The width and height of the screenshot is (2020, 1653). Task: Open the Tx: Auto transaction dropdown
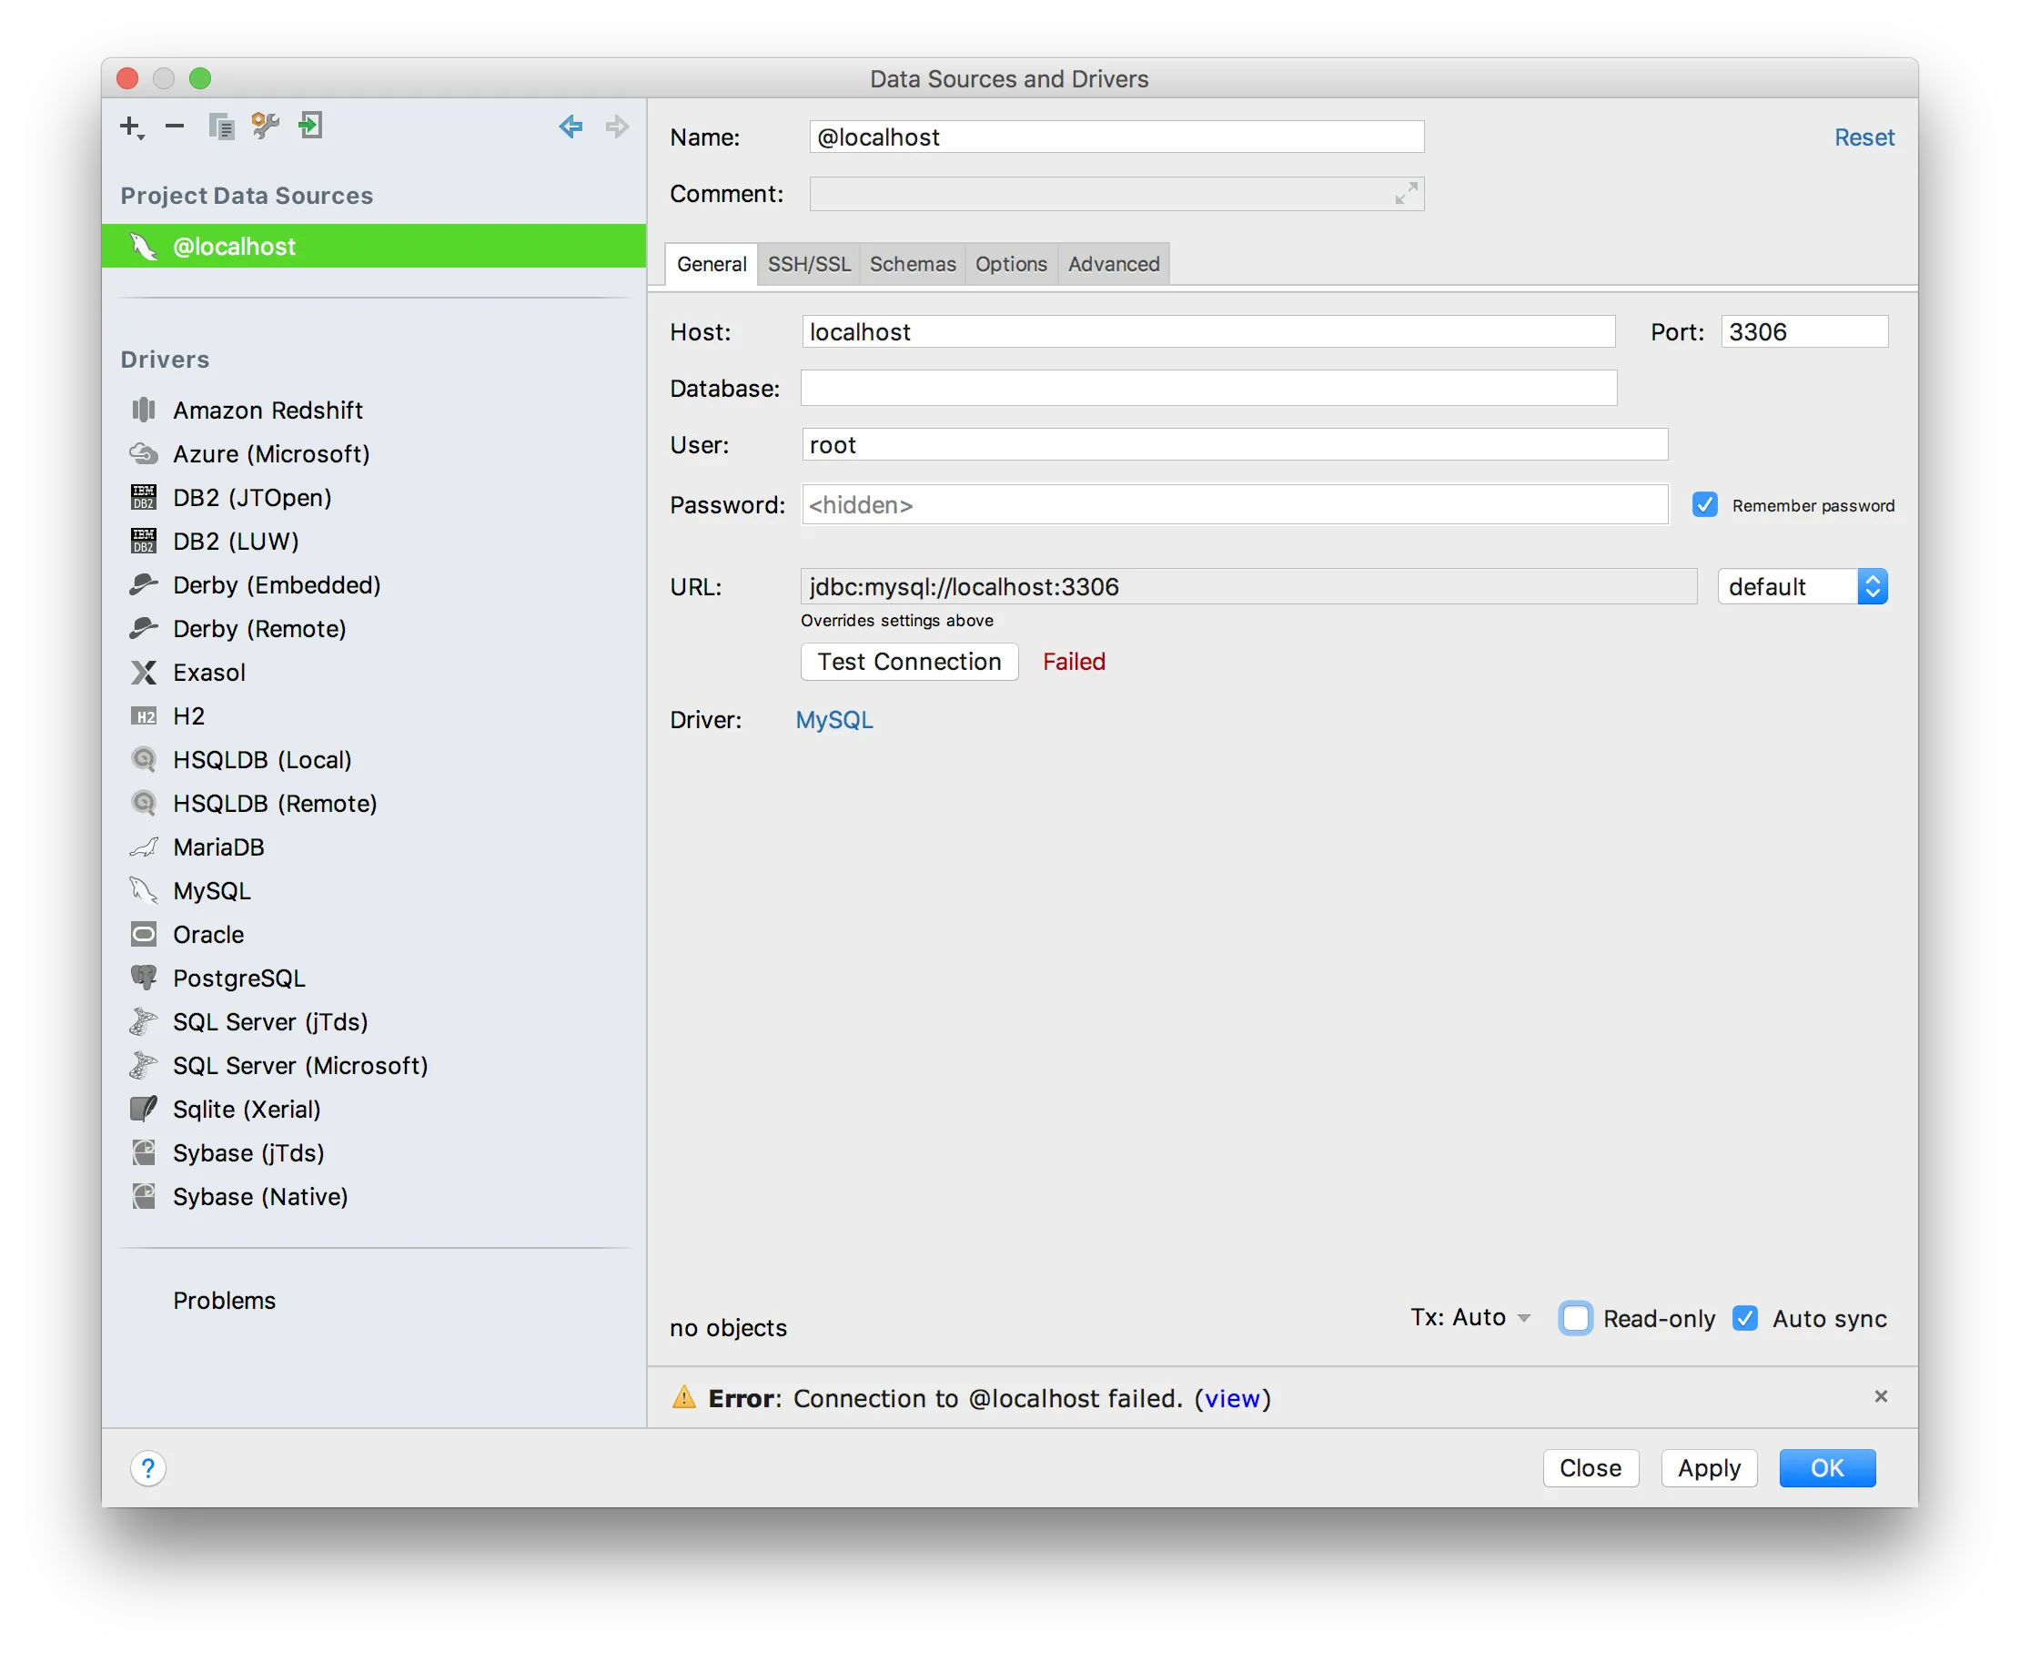(1470, 1318)
